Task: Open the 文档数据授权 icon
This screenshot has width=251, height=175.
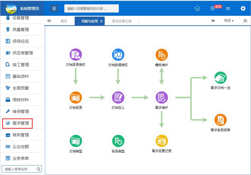Action: (118, 55)
